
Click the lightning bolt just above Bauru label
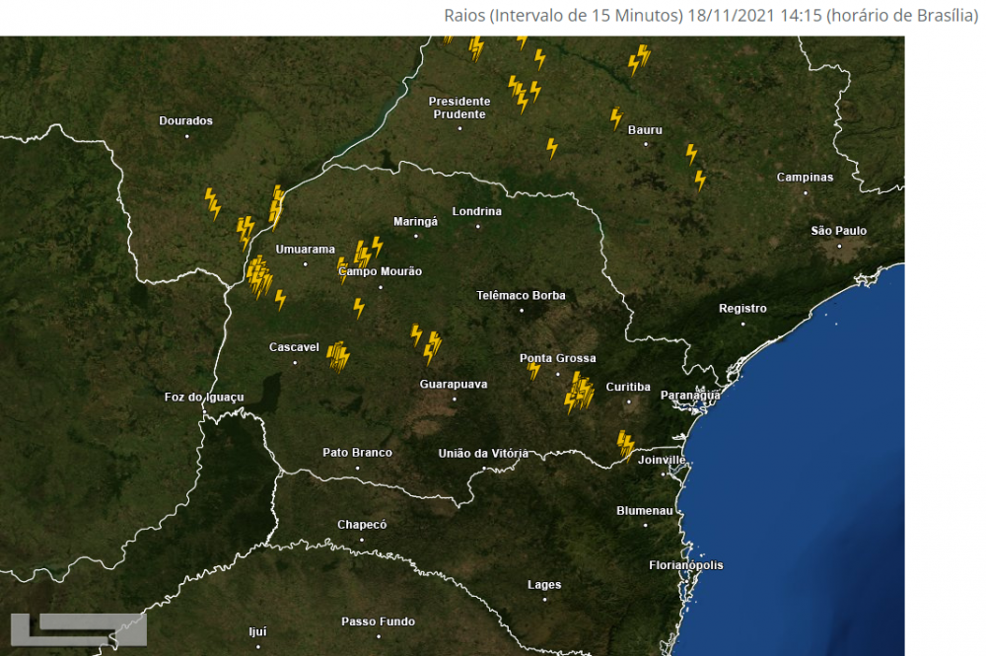point(616,118)
